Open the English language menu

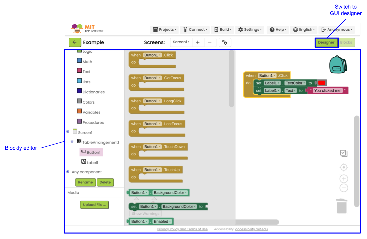[303, 29]
